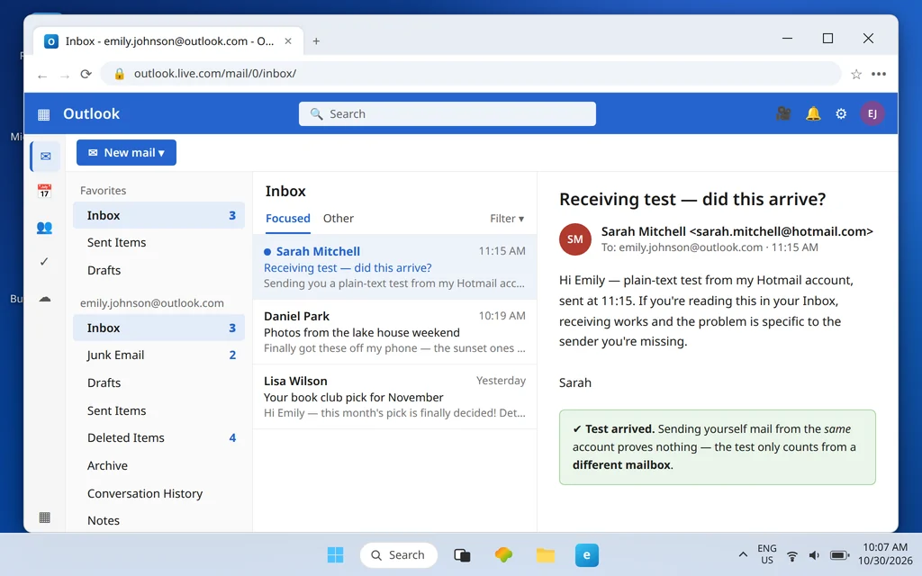Open Task View on the taskbar
The width and height of the screenshot is (922, 576).
(x=462, y=554)
